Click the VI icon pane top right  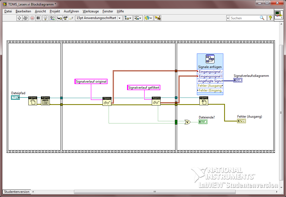tap(279, 15)
